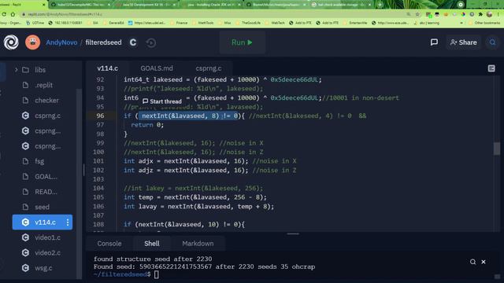This screenshot has height=283, width=504.
Task: Click the Start thread popup
Action: [162, 101]
